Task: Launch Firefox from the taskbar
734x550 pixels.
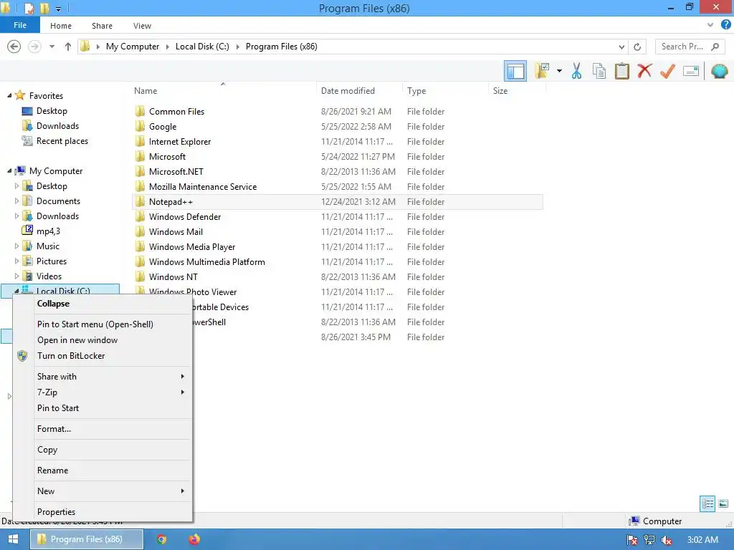Action: click(194, 539)
